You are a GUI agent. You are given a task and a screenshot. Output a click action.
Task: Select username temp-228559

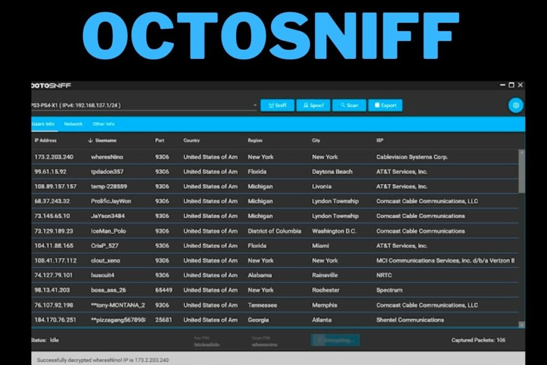pyautogui.click(x=109, y=187)
